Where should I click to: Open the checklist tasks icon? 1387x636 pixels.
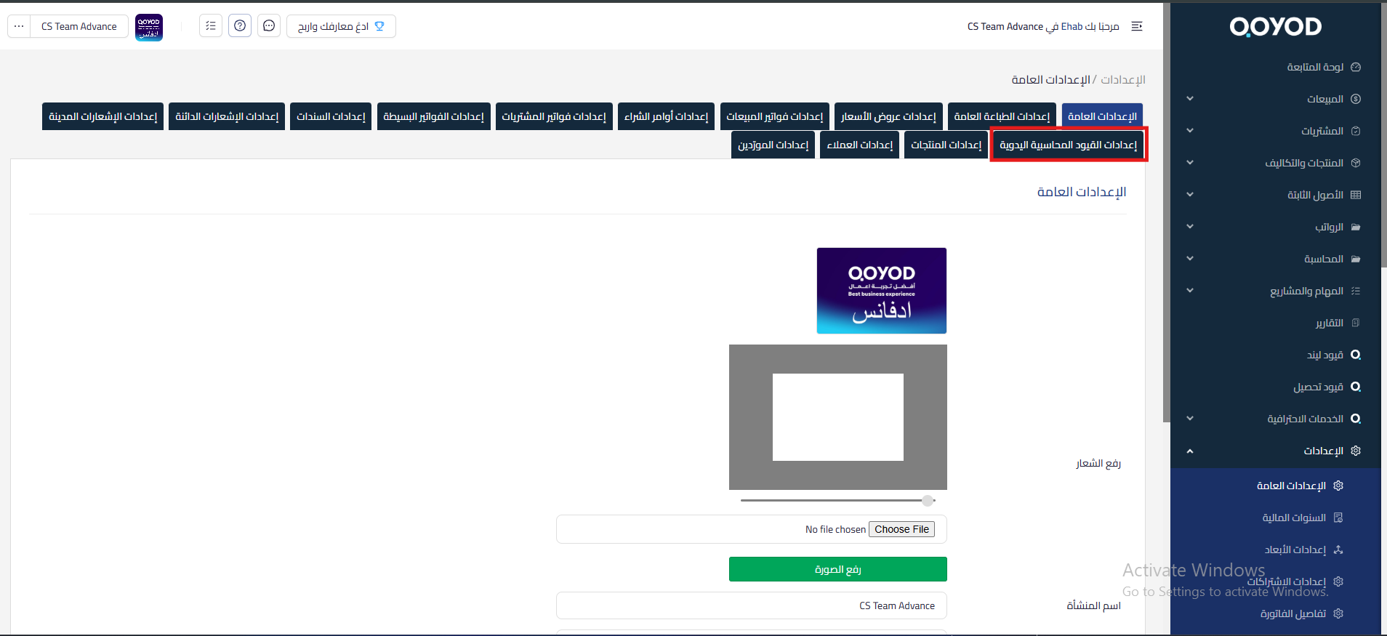pyautogui.click(x=211, y=26)
